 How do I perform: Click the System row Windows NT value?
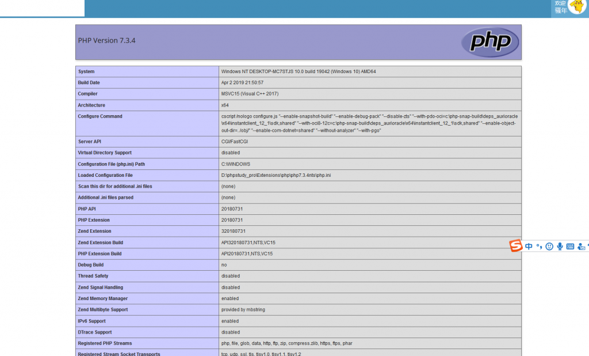tap(298, 71)
